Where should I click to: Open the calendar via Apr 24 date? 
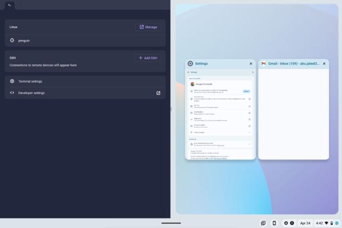(x=305, y=223)
